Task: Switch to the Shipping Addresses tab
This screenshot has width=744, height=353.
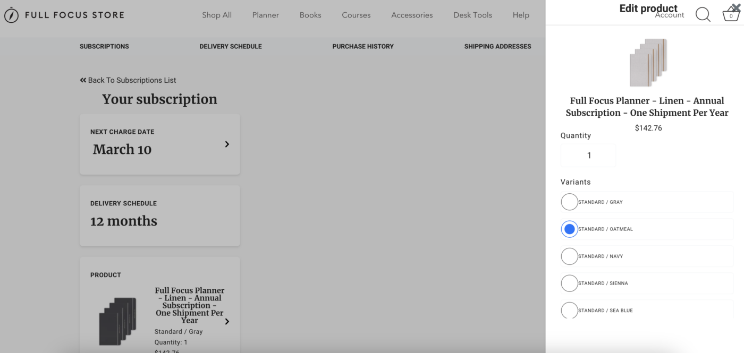Action: 497,46
